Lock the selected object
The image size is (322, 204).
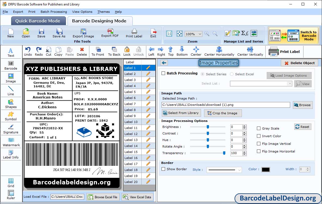[x=127, y=52]
